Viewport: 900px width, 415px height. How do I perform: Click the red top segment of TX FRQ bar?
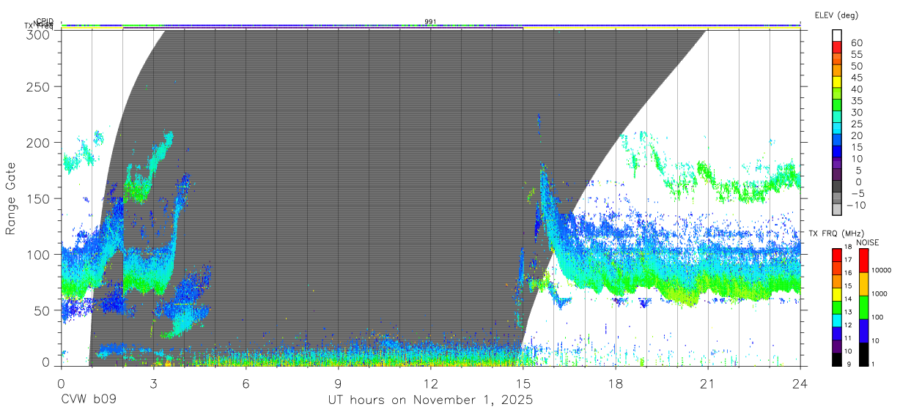tap(837, 255)
